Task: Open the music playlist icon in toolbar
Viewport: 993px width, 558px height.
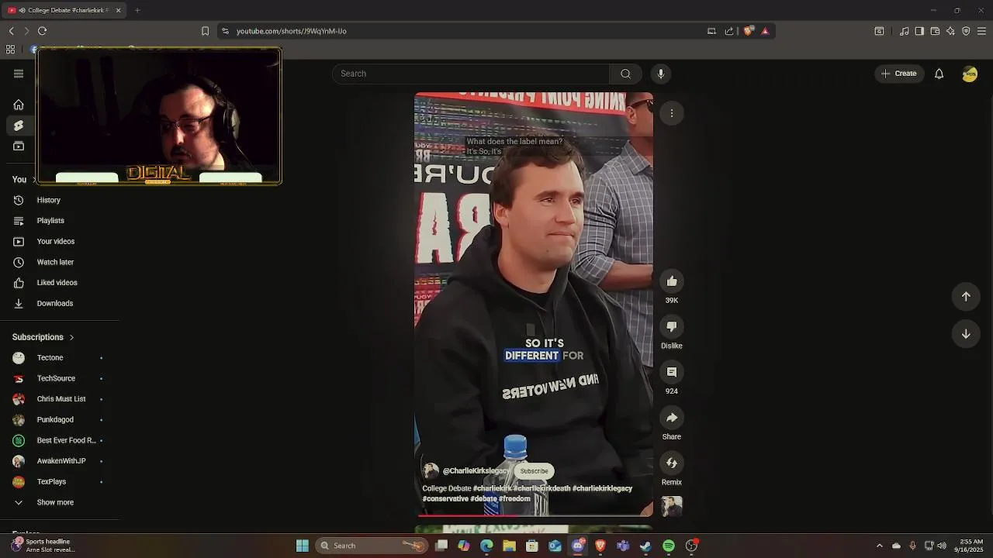Action: 904,31
